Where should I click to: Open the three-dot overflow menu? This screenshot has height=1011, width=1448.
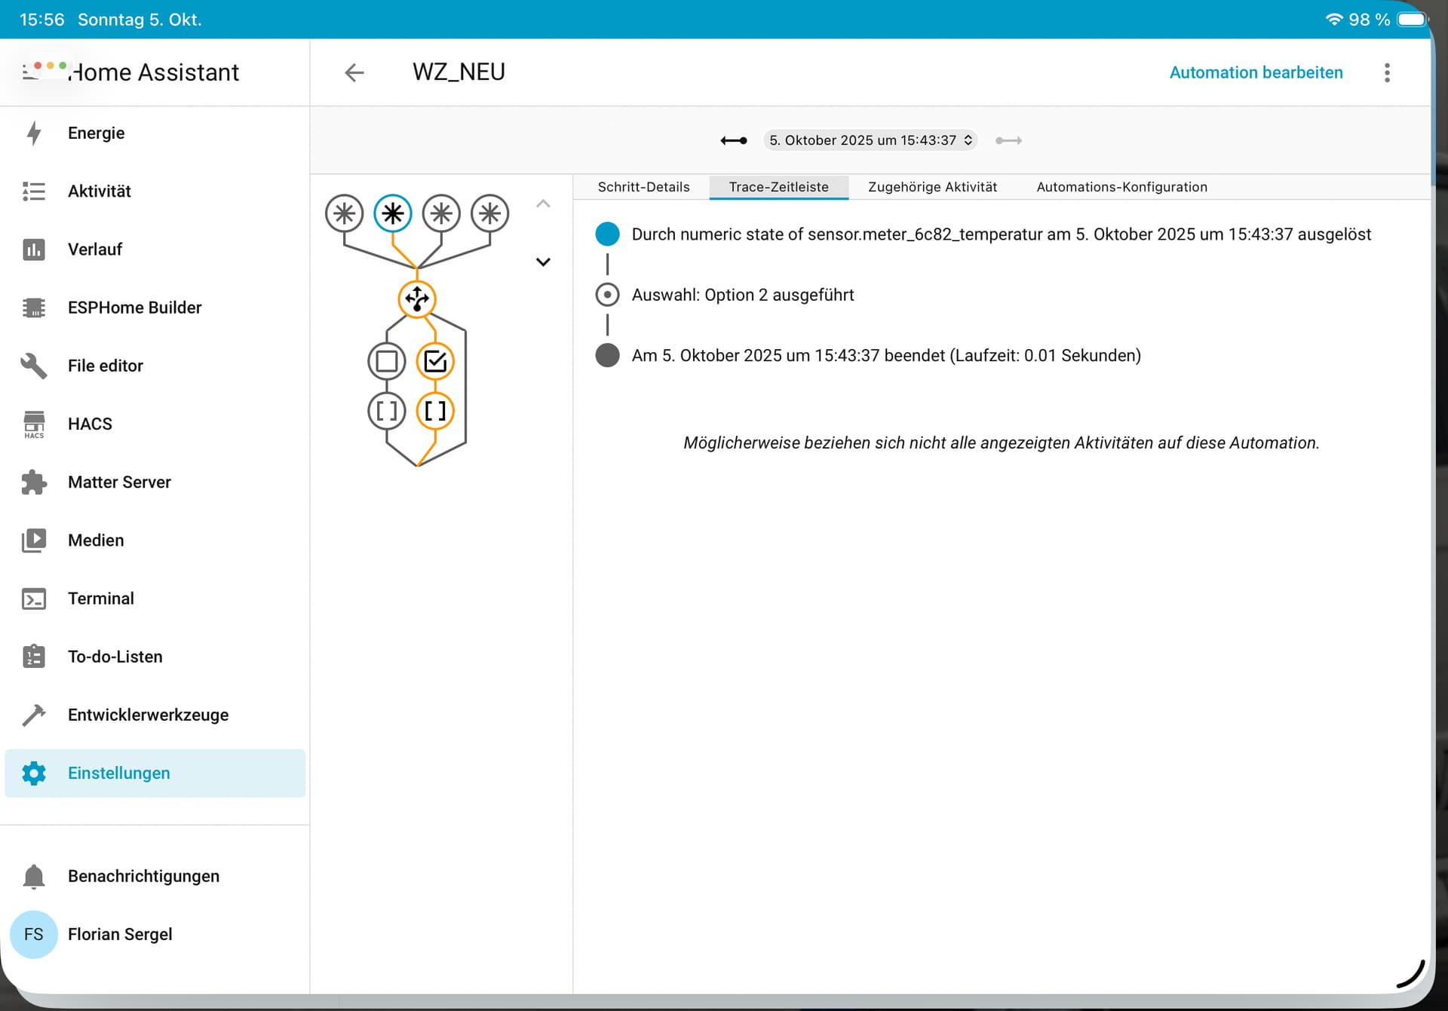(1386, 72)
